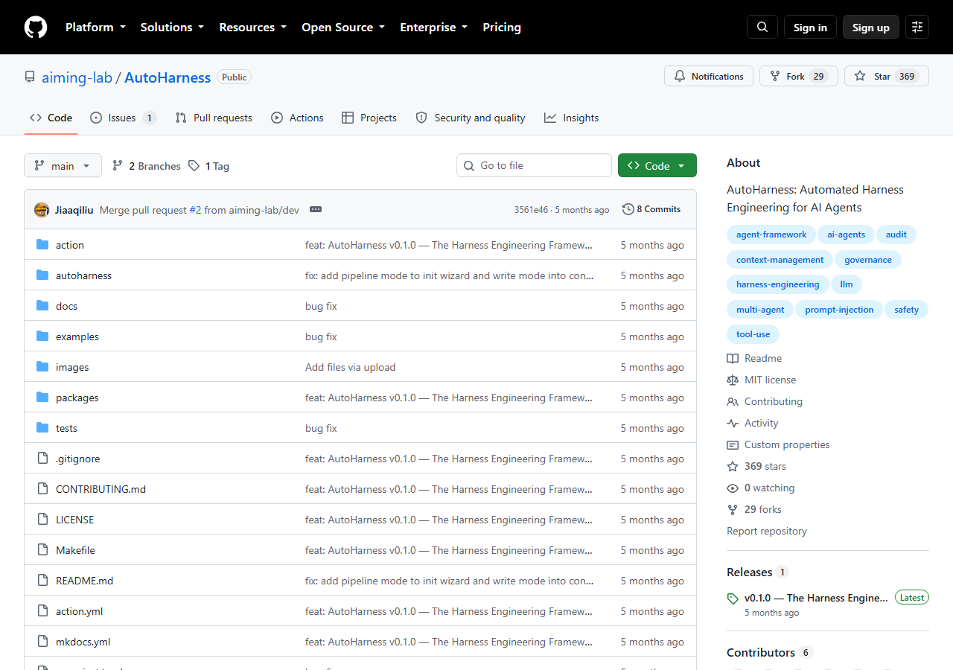The width and height of the screenshot is (953, 670).
Task: Click the file icon beside action.yml
Action: click(x=42, y=611)
